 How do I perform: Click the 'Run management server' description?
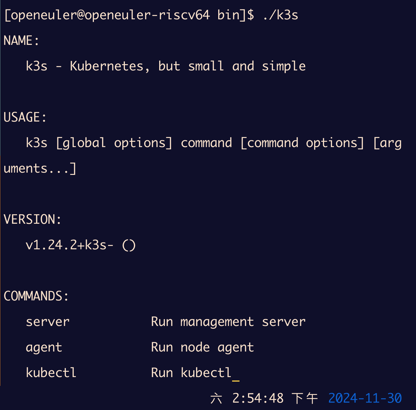(x=228, y=322)
